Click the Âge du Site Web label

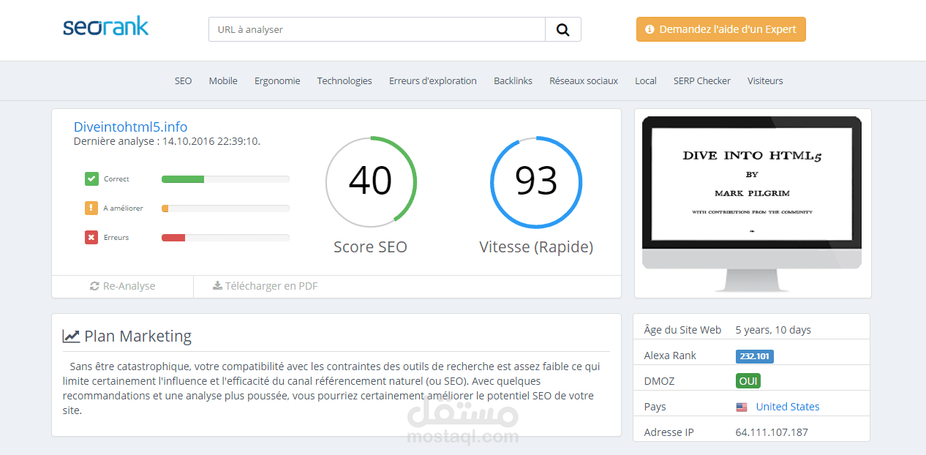[x=682, y=330]
